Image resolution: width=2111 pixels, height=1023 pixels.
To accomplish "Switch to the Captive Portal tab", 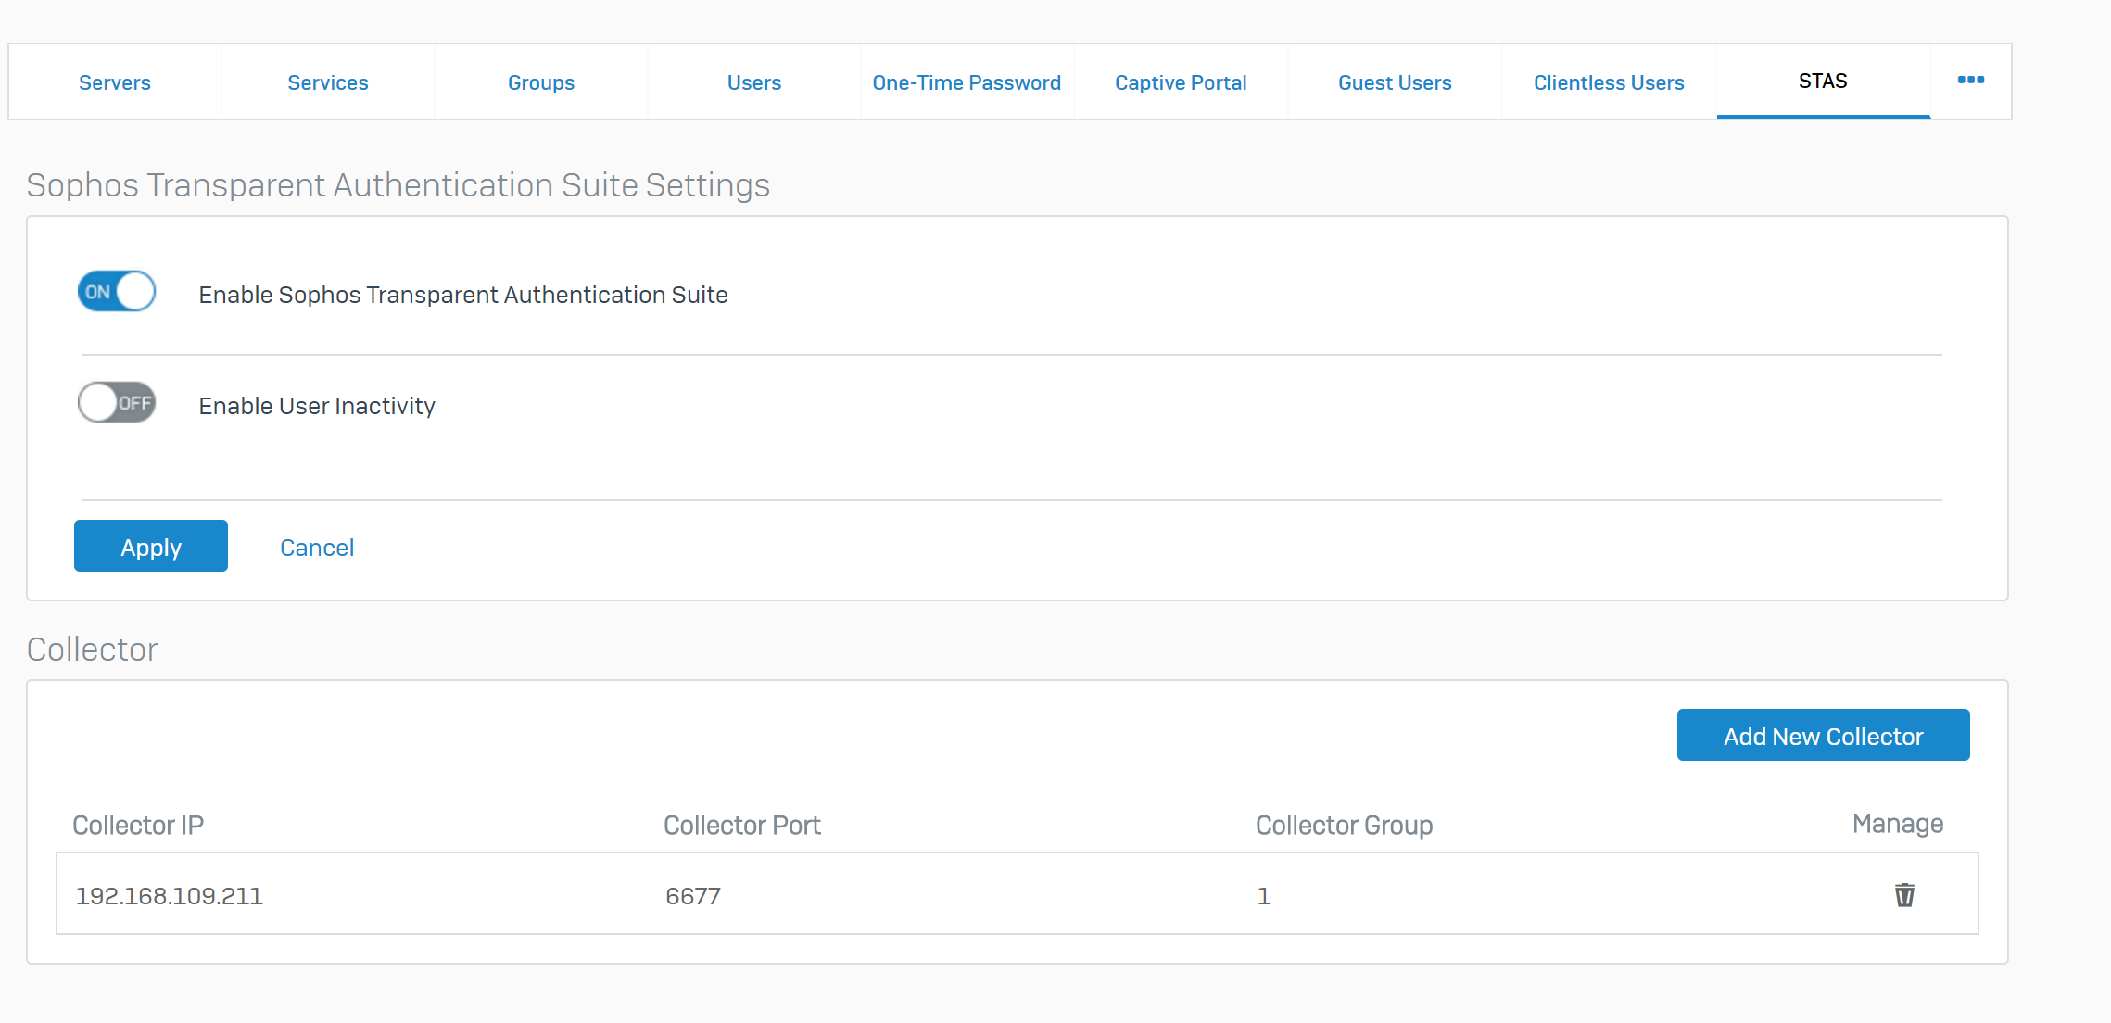I will click(1181, 82).
